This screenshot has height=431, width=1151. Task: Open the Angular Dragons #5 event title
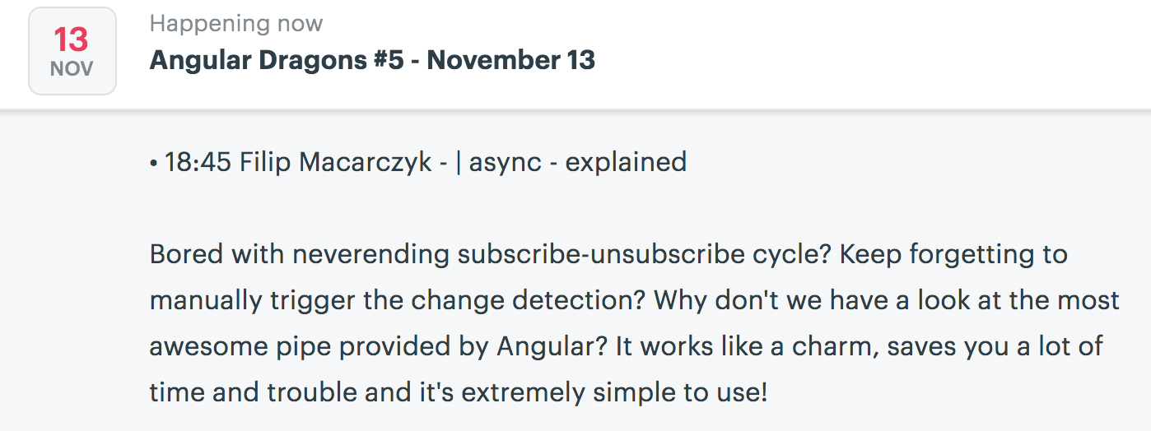coord(372,60)
